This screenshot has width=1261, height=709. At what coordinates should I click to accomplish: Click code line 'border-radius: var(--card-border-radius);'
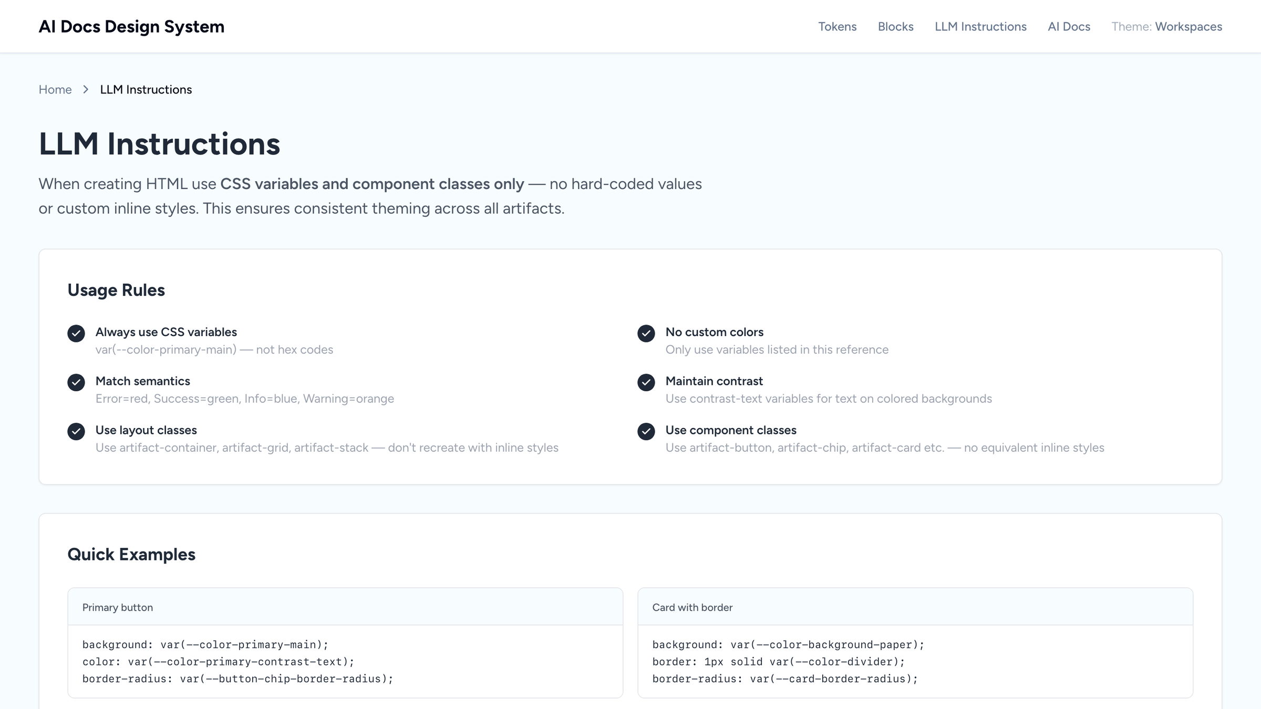tap(785, 679)
